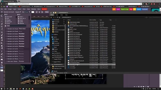
Task: Click new folder icon in Layers panel
Action: pos(144,86)
